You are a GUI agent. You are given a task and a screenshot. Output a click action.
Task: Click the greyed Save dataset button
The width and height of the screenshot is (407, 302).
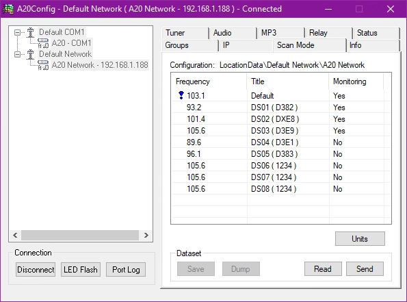[196, 268]
